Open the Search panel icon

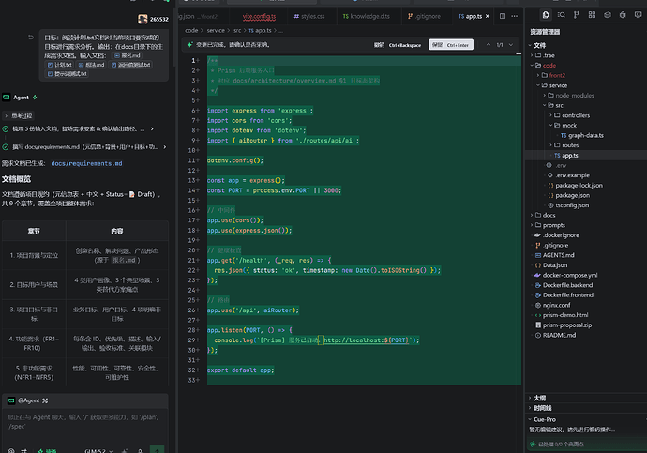point(561,15)
